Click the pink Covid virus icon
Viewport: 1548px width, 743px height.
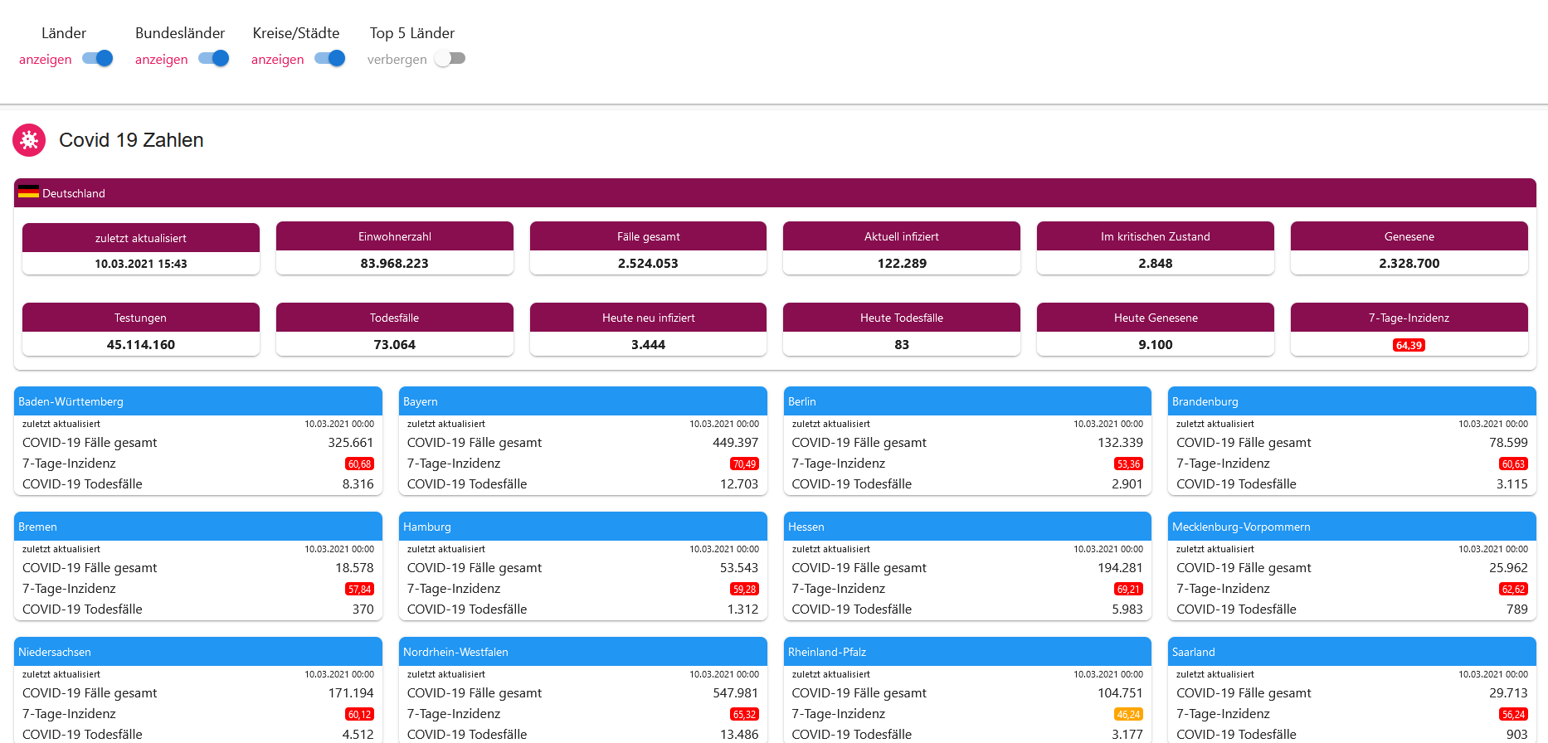click(x=29, y=140)
